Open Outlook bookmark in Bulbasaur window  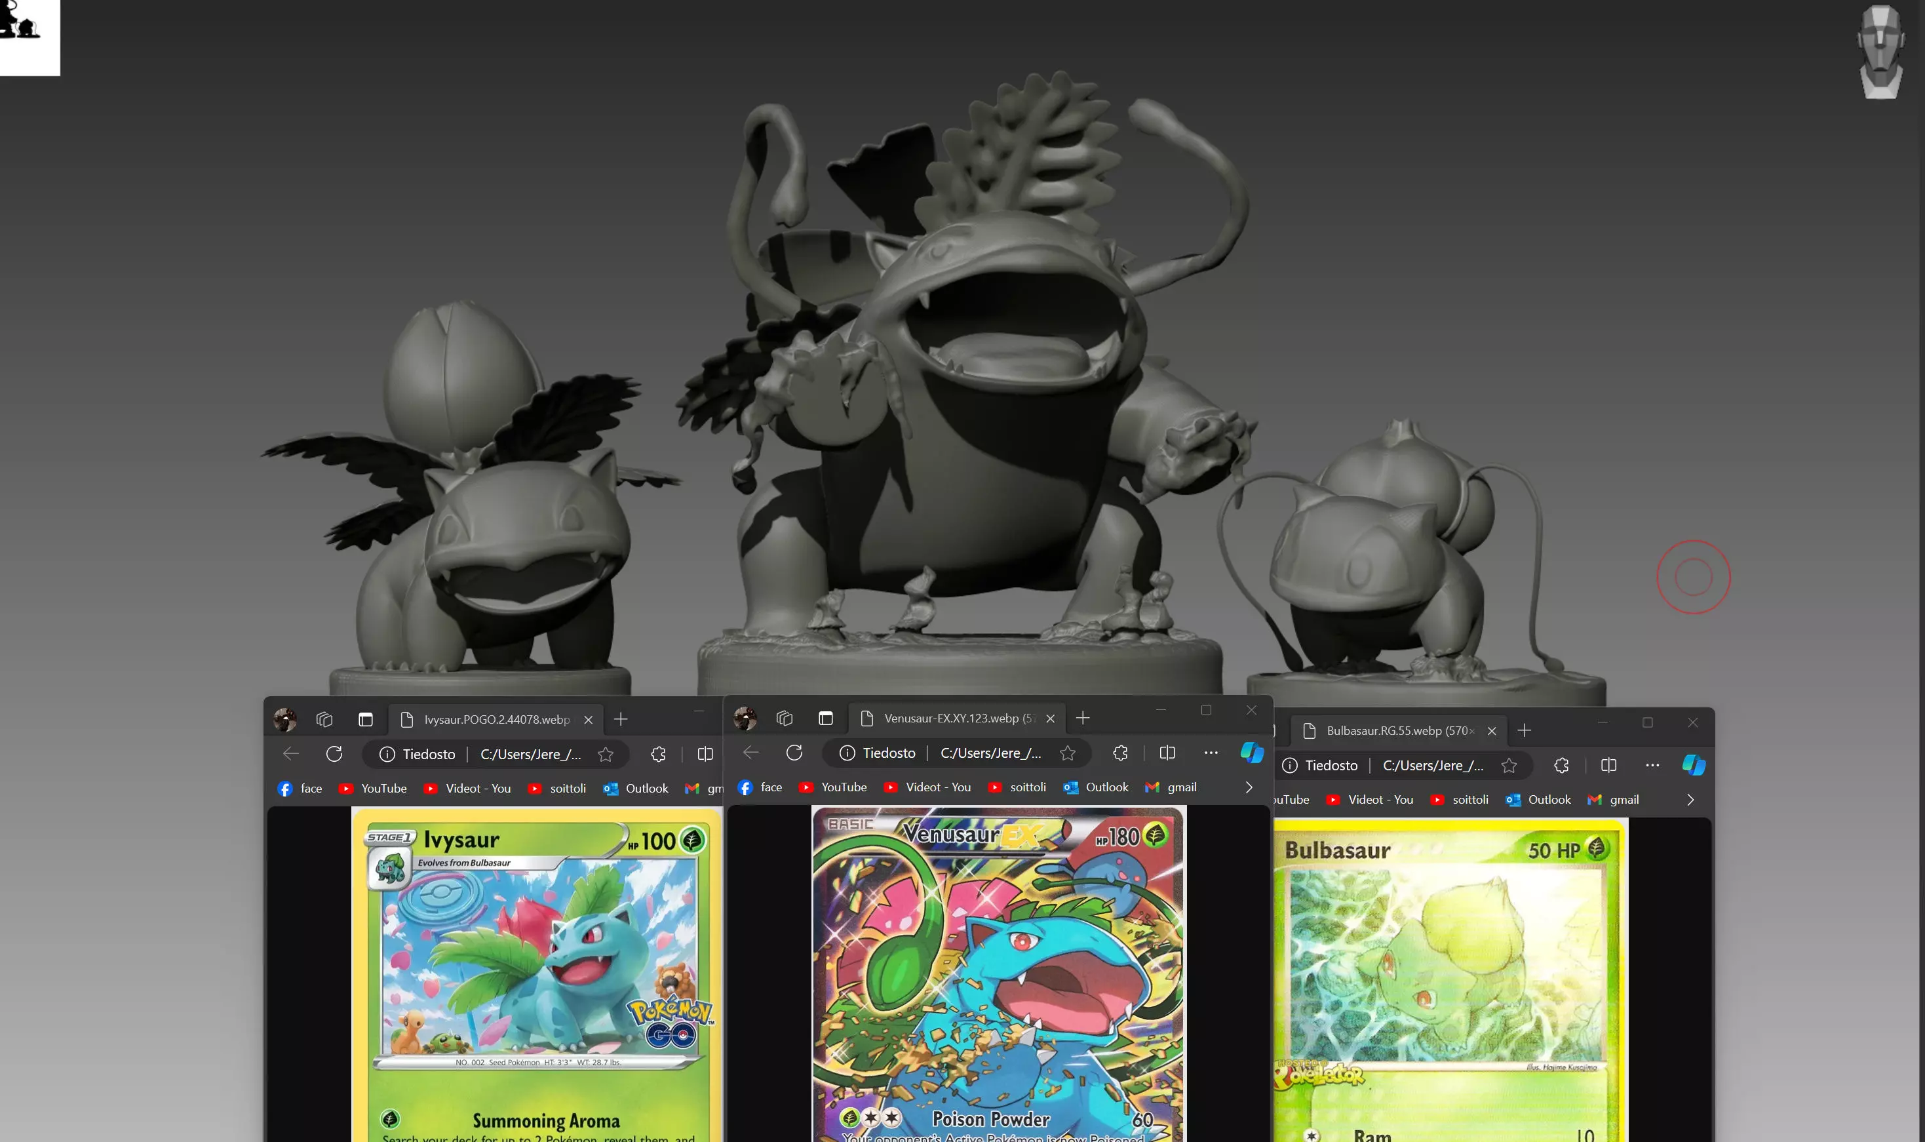(x=1539, y=800)
